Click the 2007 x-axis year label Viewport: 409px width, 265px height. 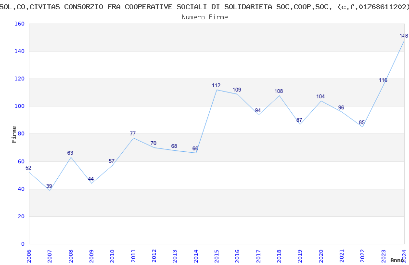coord(50,256)
